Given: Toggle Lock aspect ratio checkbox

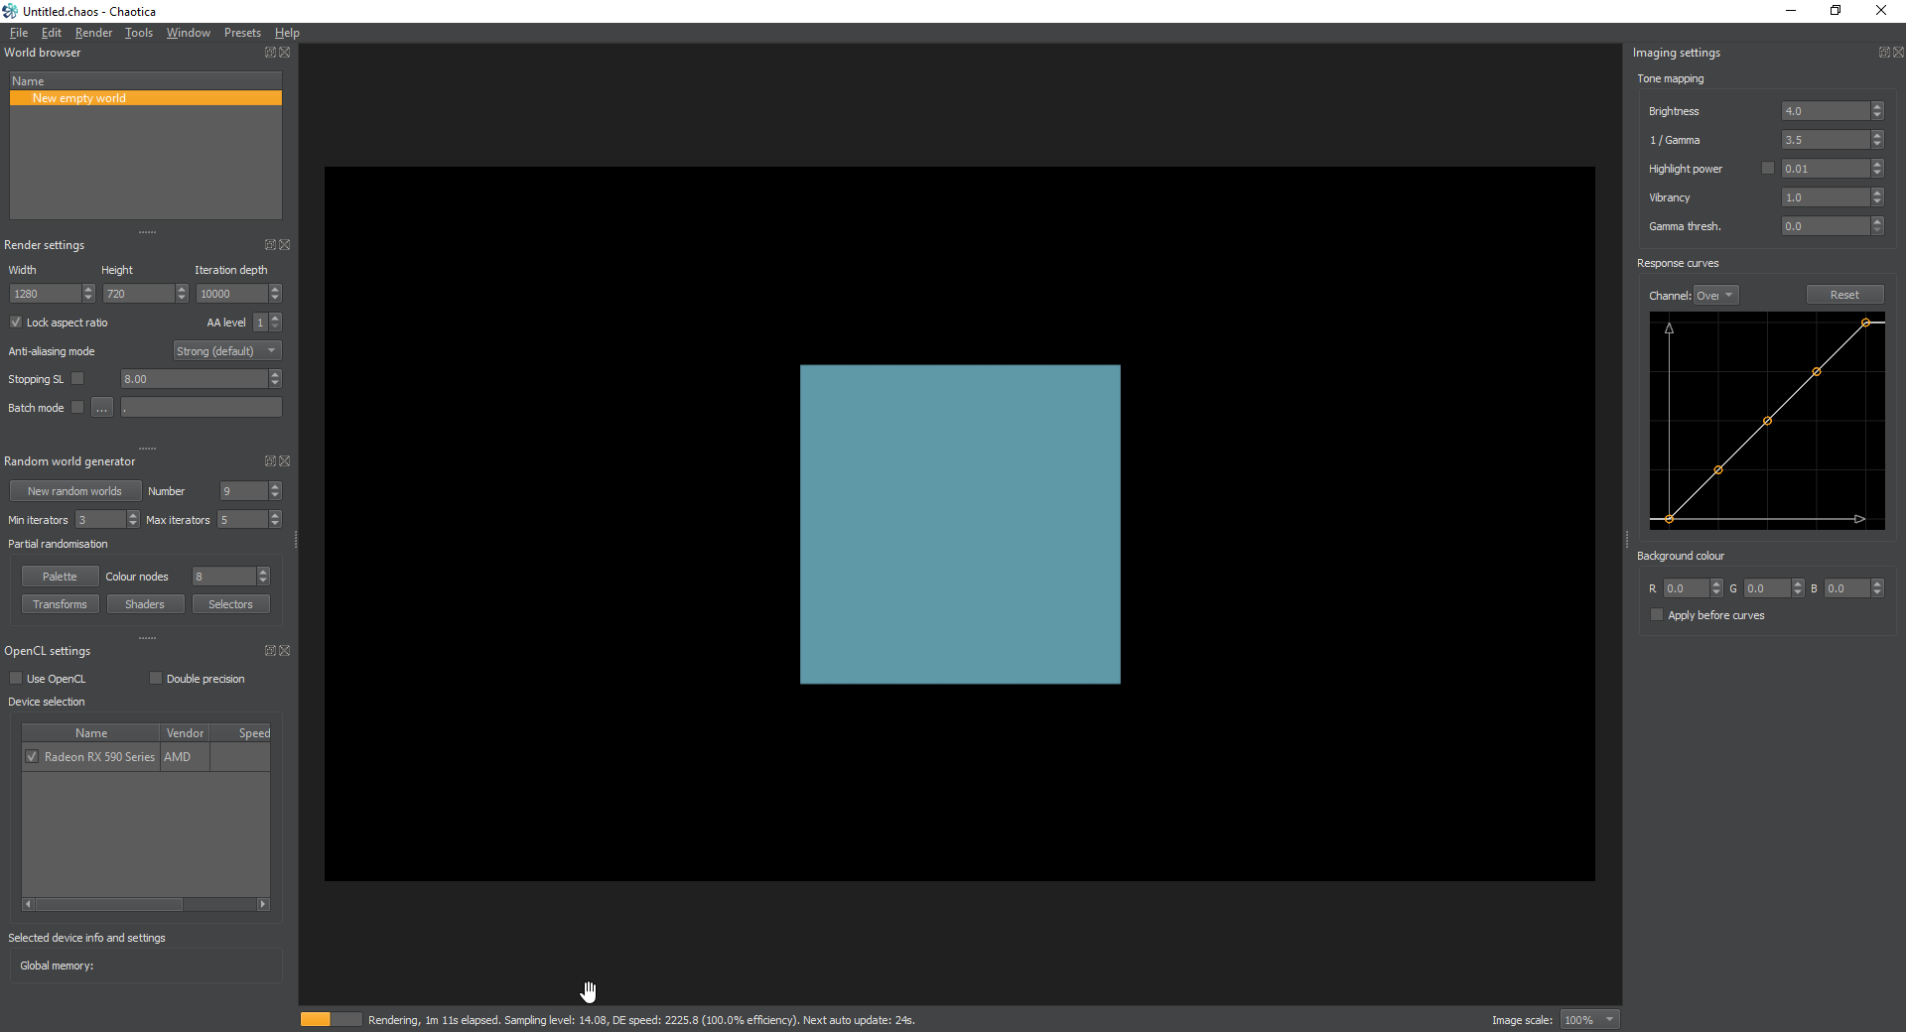Looking at the screenshot, I should point(16,322).
